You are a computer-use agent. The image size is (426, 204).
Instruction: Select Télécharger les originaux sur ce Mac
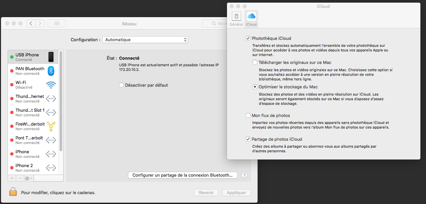(x=255, y=62)
